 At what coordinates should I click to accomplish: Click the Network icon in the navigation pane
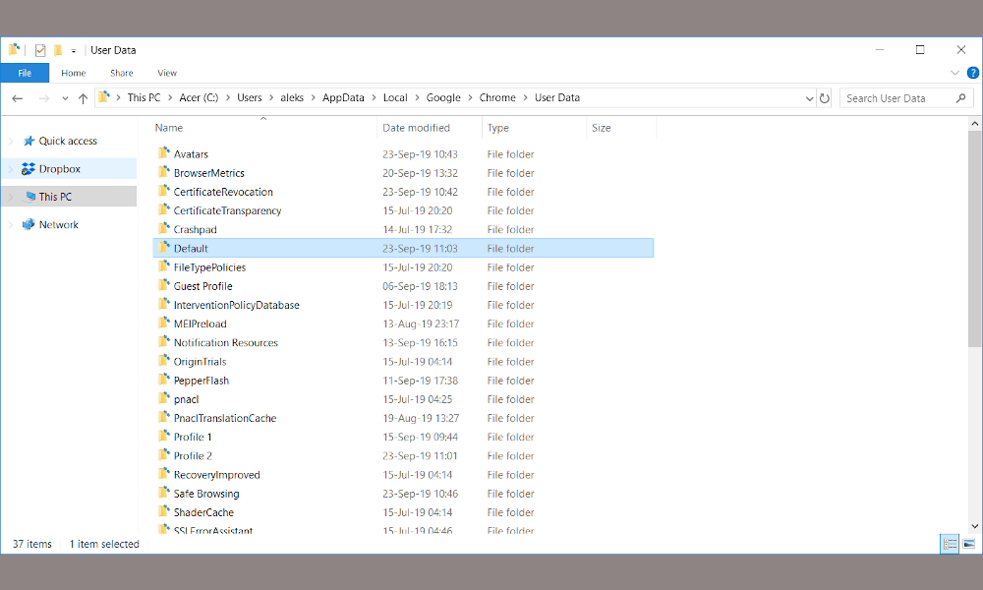tap(29, 225)
